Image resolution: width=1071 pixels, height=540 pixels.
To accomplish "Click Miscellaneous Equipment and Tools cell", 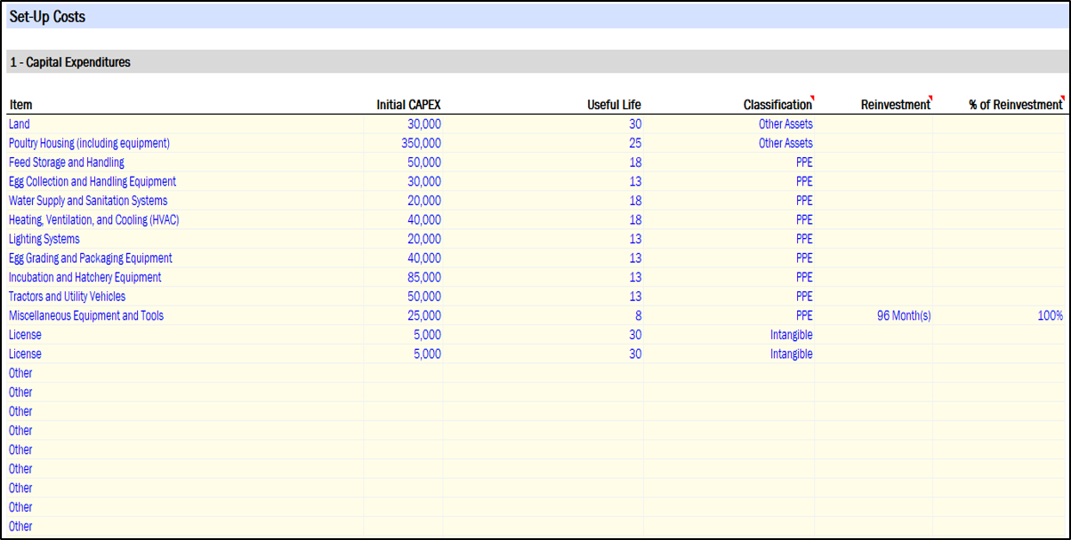I will [x=185, y=315].
